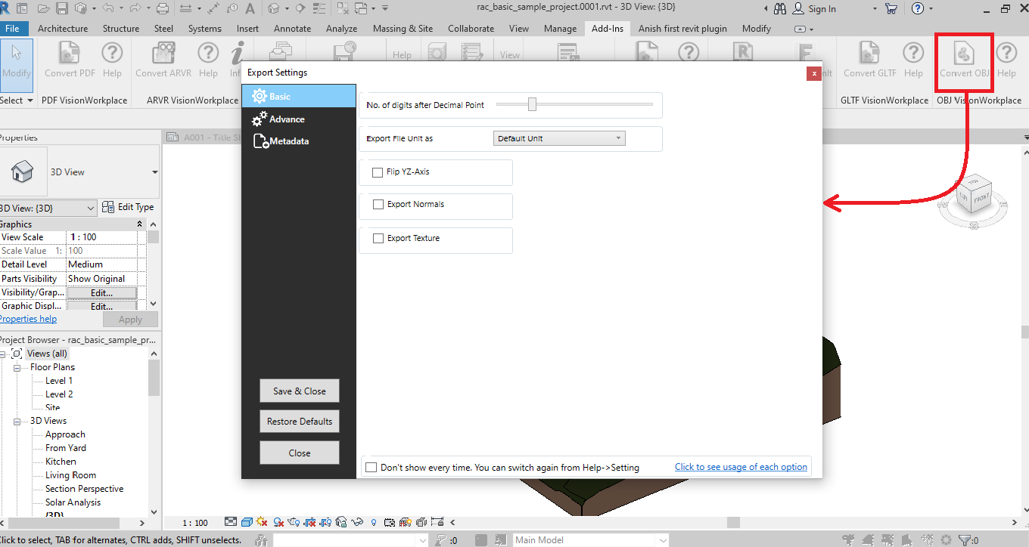Click the Edit Type button

coord(128,207)
